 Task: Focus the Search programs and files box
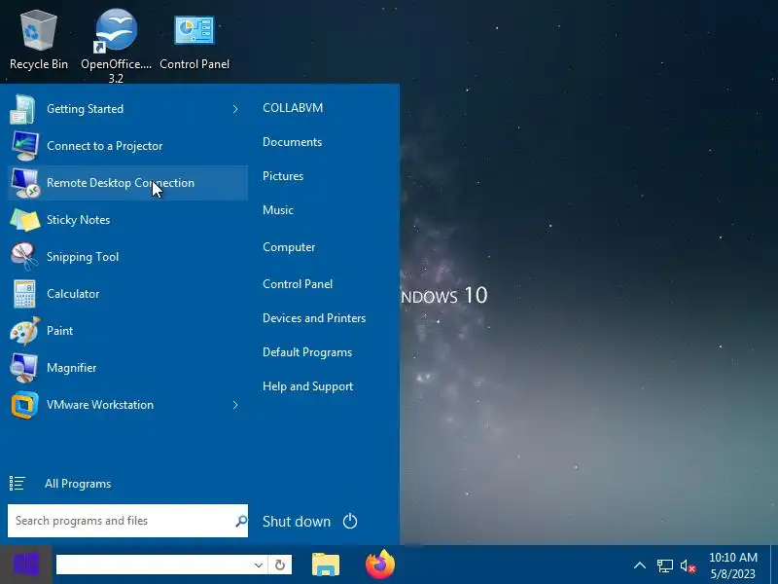tap(127, 521)
